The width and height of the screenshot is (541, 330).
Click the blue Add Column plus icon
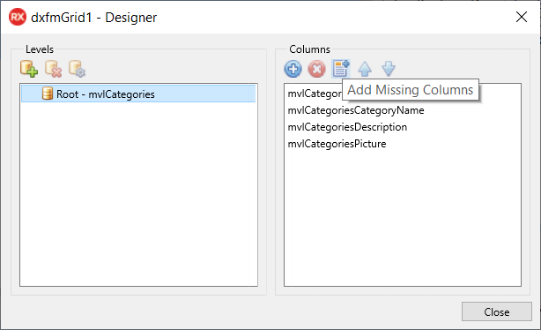click(x=293, y=69)
